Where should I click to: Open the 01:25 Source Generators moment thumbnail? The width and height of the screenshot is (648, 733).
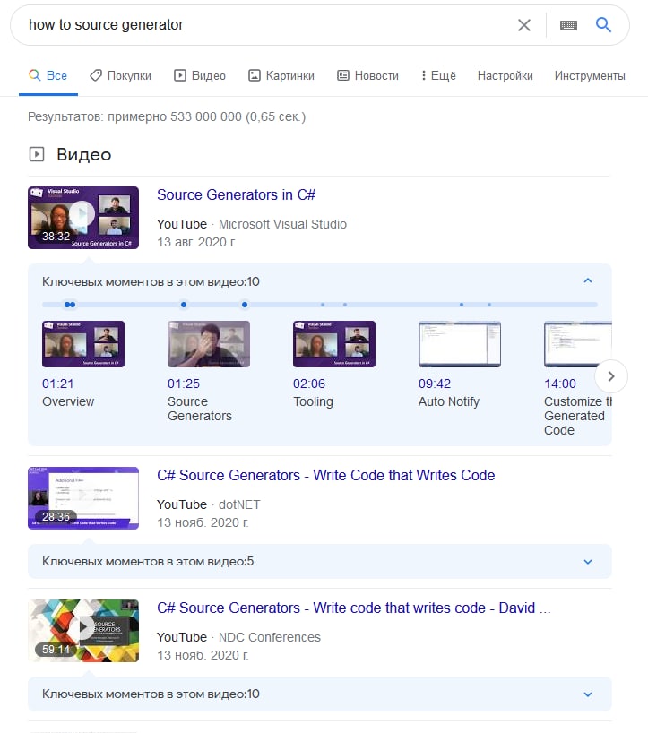pyautogui.click(x=209, y=344)
